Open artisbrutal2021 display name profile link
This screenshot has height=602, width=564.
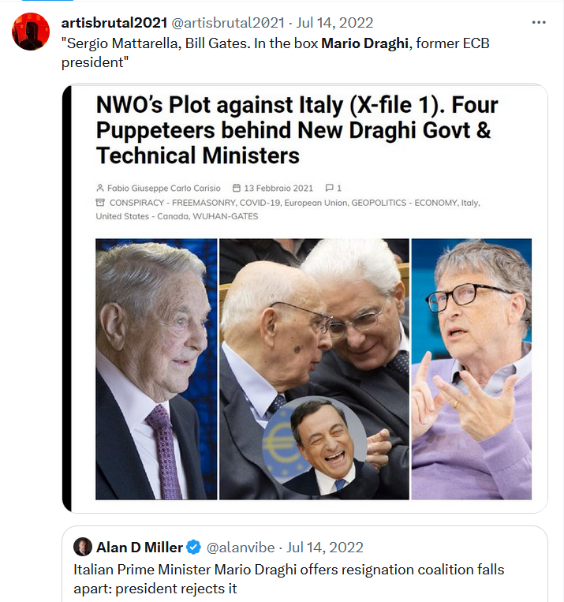pos(114,23)
